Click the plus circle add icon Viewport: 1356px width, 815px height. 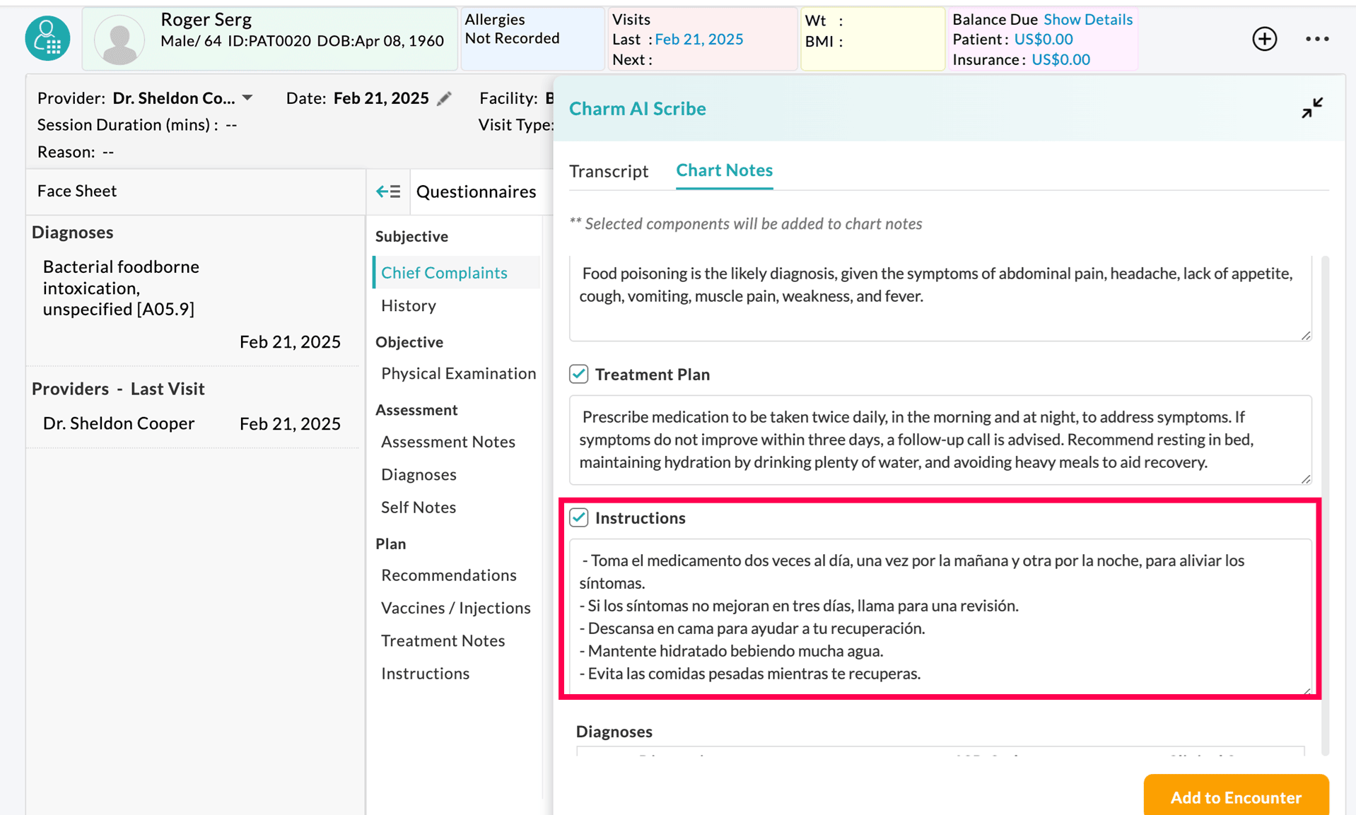tap(1264, 39)
